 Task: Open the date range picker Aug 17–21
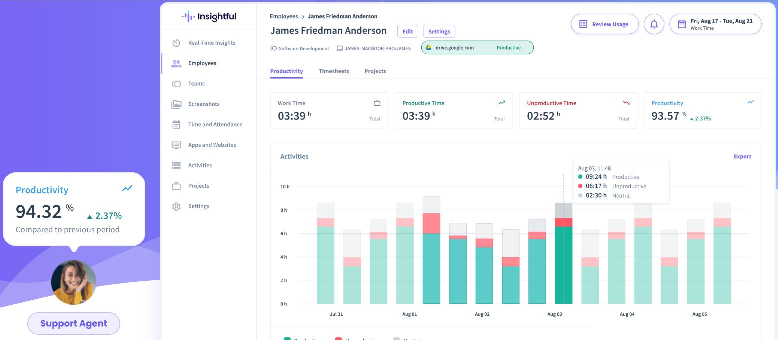tap(715, 24)
